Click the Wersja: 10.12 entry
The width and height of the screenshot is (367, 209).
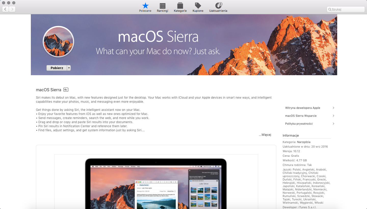(x=291, y=151)
